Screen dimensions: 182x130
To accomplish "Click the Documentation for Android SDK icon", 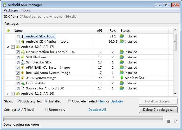I will 23,52.
